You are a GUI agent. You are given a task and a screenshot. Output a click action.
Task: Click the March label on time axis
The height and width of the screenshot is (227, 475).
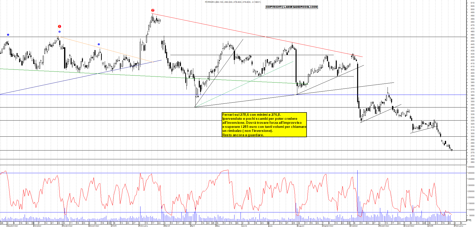click(x=167, y=226)
